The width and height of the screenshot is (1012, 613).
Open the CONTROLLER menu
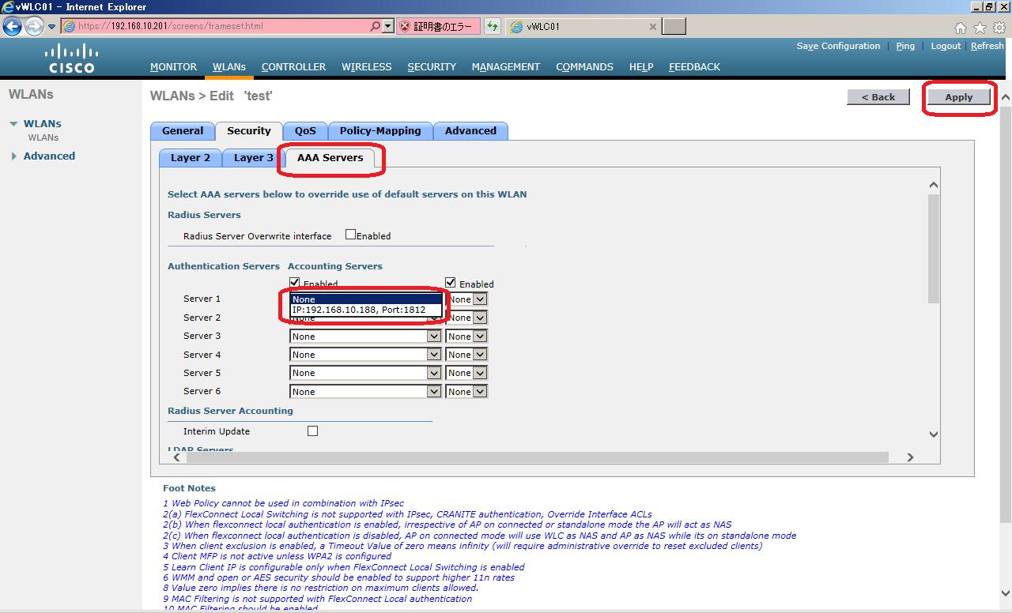293,67
